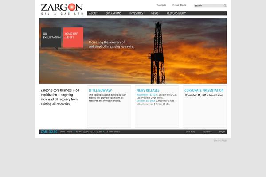
Task: Open the Site Map footer link
Action: [x=190, y=131]
